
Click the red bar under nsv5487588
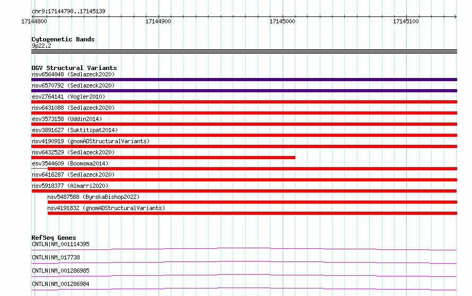point(252,202)
